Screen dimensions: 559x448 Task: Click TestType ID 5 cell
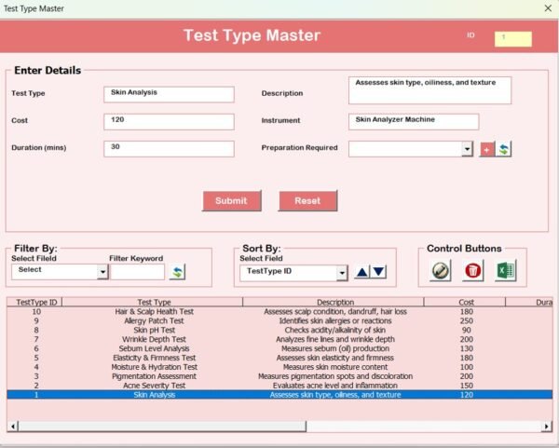[36, 358]
